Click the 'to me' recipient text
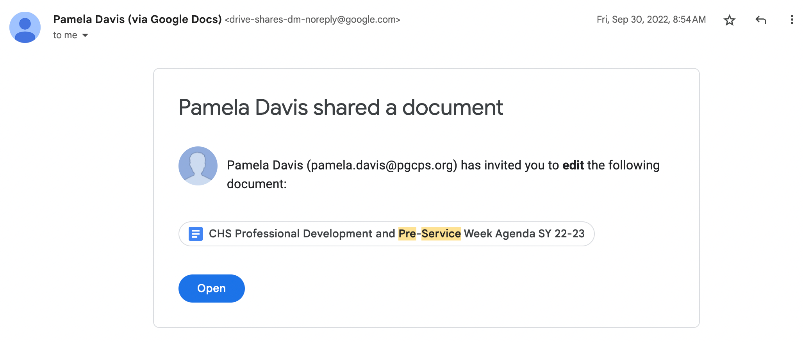803x342 pixels. pos(65,35)
